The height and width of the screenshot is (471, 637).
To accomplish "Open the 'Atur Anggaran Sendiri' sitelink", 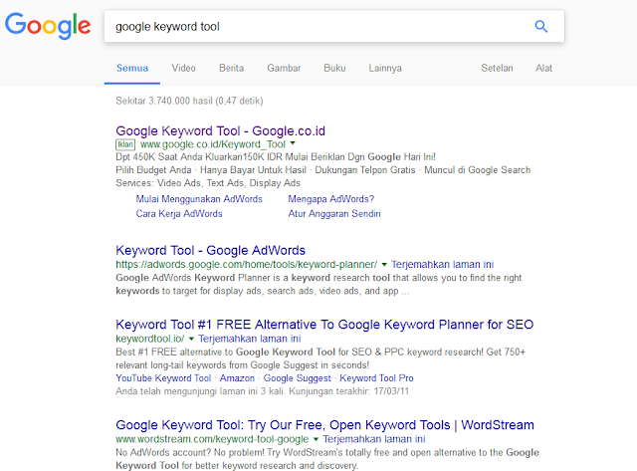I will click(336, 213).
